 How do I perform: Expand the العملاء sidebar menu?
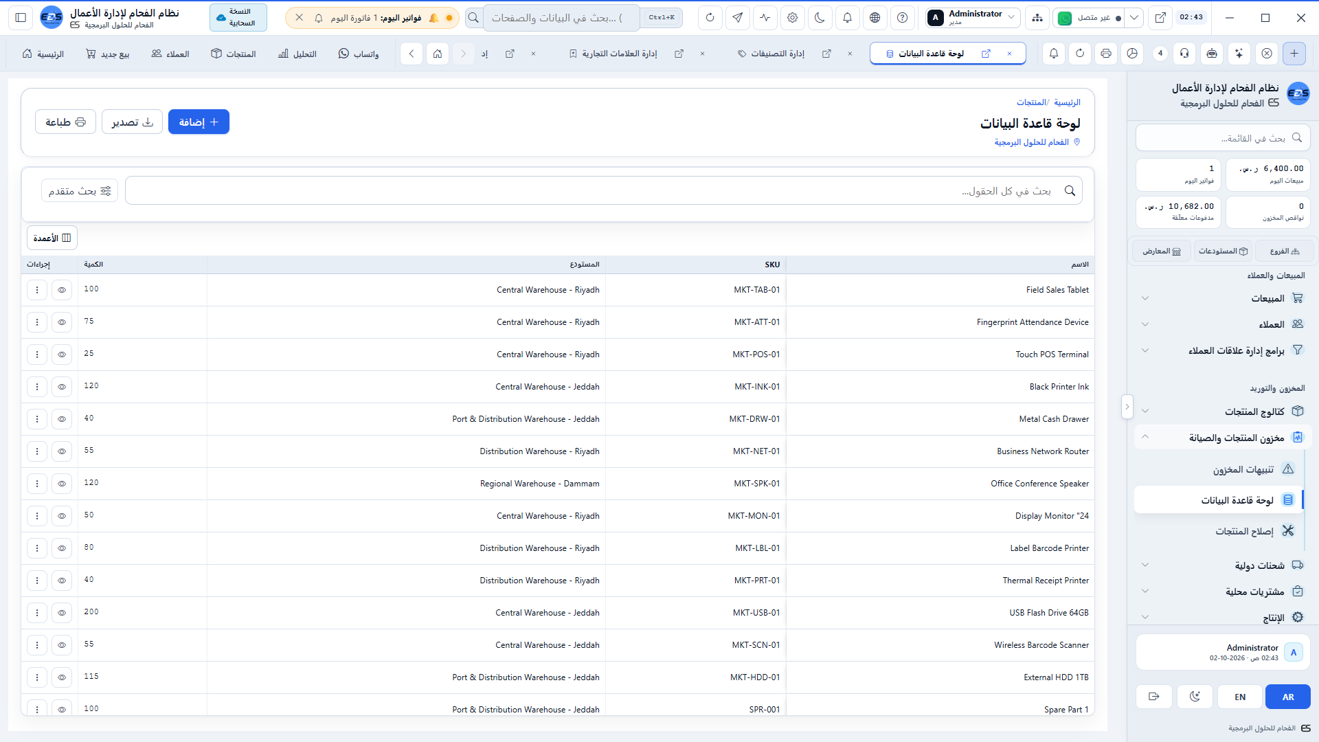coord(1222,324)
